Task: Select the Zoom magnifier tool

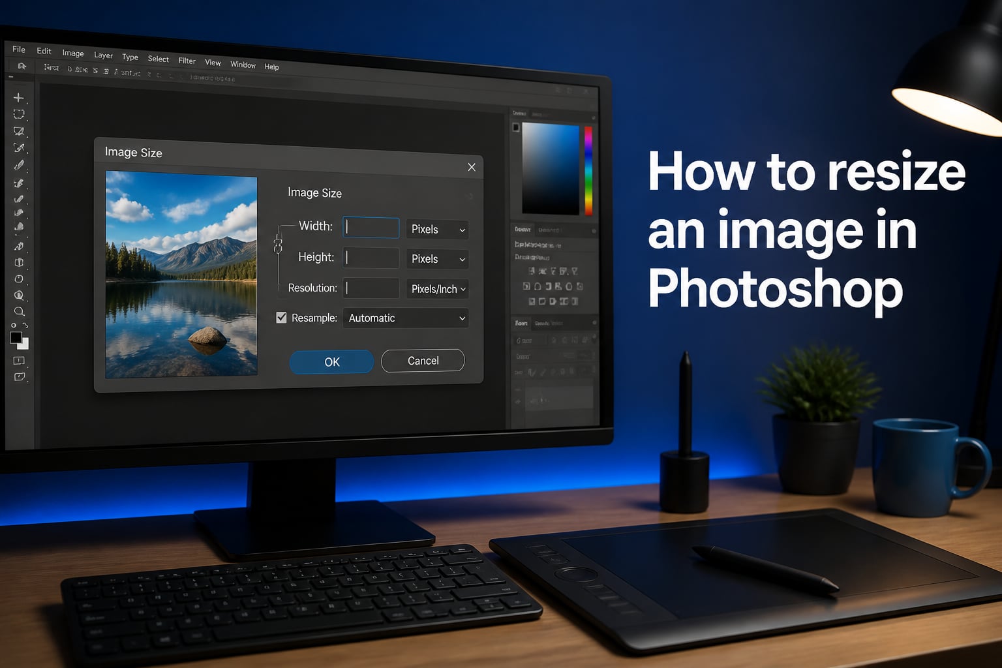Action: (19, 312)
